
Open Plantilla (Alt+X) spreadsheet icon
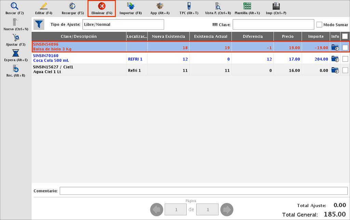(x=247, y=6)
